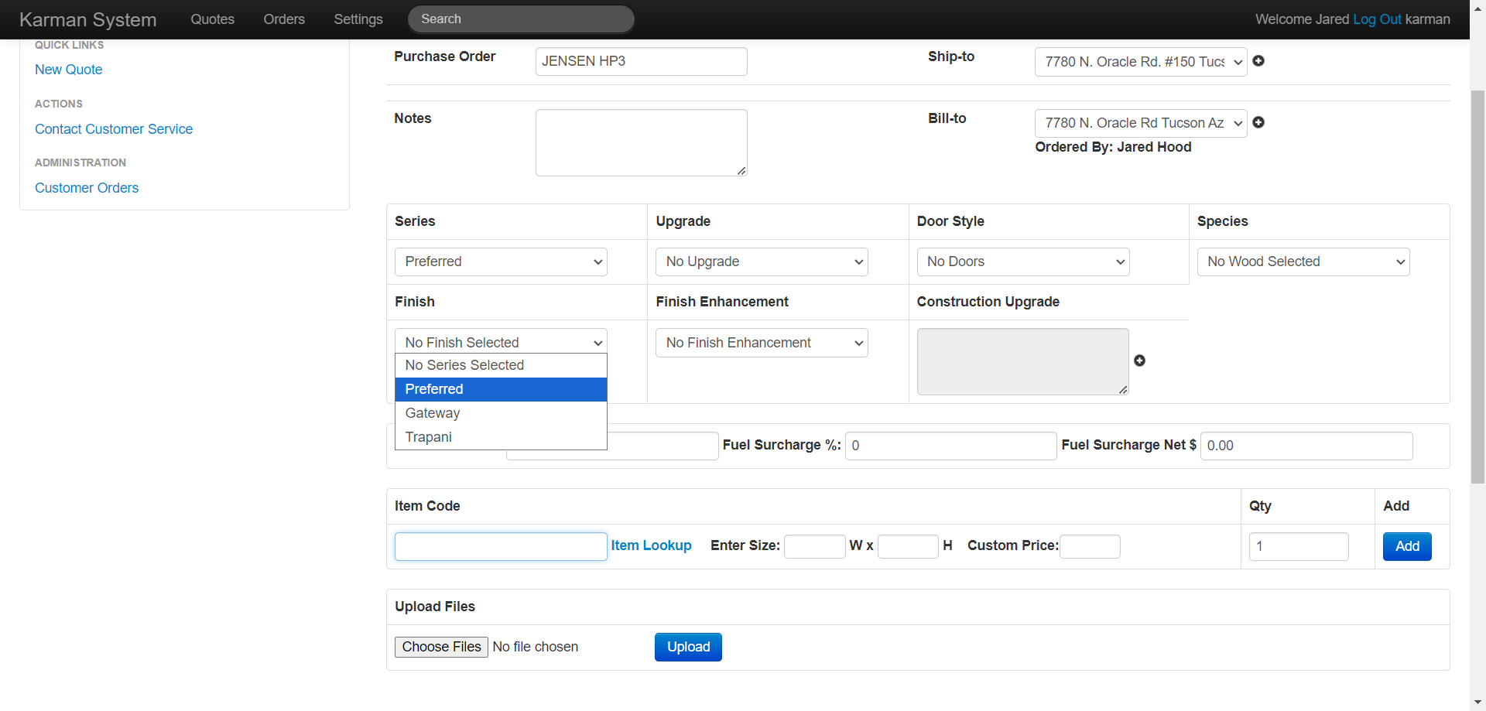Open the Quotes menu
1486x711 pixels.
(x=213, y=19)
